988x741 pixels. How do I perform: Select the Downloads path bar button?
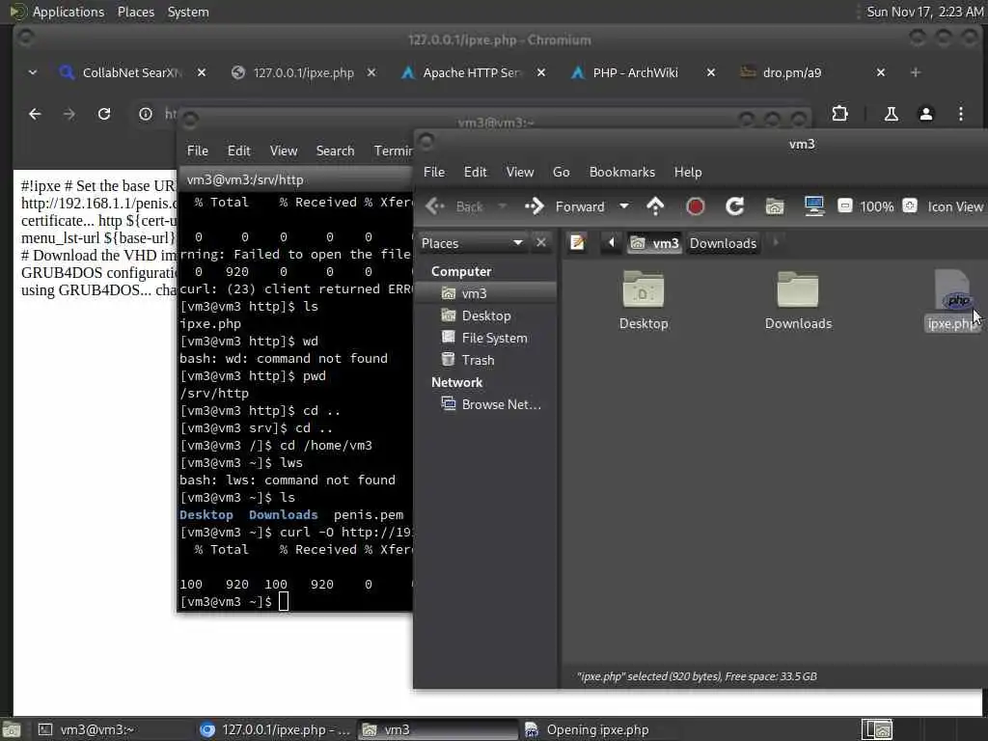pos(723,243)
